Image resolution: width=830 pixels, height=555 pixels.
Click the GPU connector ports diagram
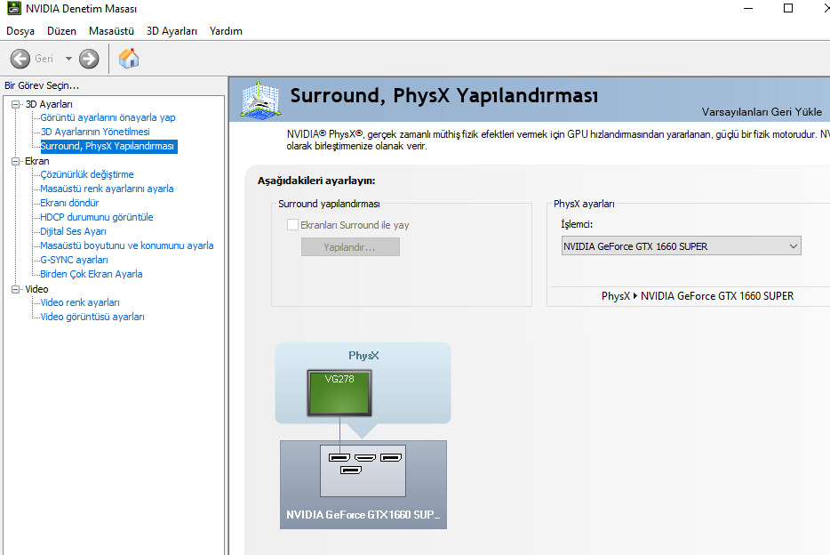tap(363, 471)
